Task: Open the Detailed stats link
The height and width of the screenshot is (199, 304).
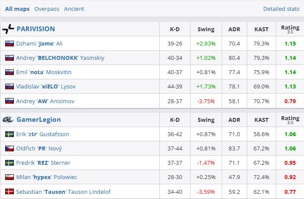Action: pos(281,9)
